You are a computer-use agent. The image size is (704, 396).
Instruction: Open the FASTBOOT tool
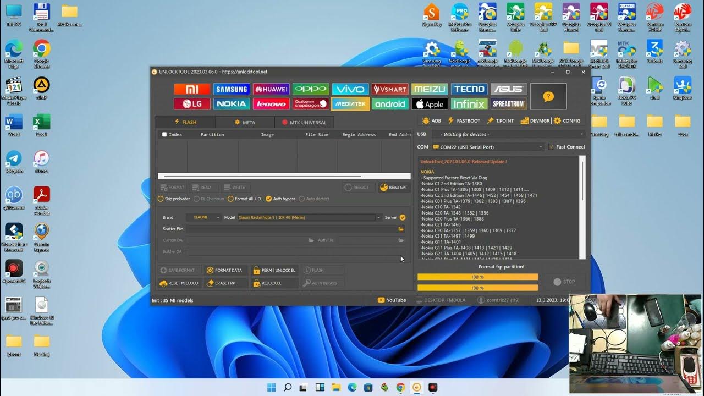464,120
